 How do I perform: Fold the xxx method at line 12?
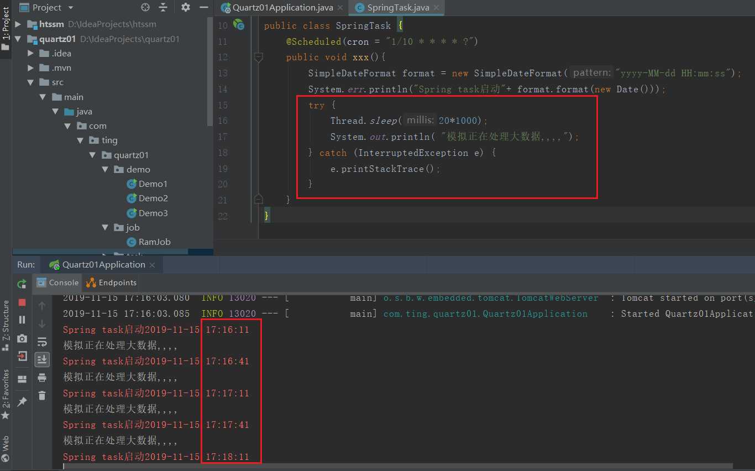[258, 56]
